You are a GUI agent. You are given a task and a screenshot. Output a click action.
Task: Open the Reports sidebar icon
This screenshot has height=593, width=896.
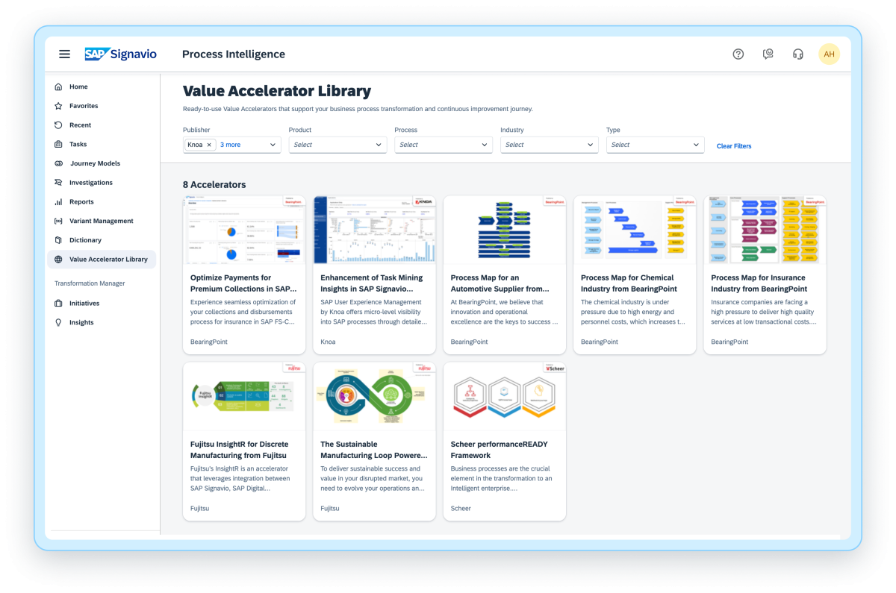57,201
